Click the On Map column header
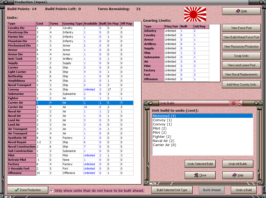The height and width of the screenshot is (198, 266). (113, 24)
